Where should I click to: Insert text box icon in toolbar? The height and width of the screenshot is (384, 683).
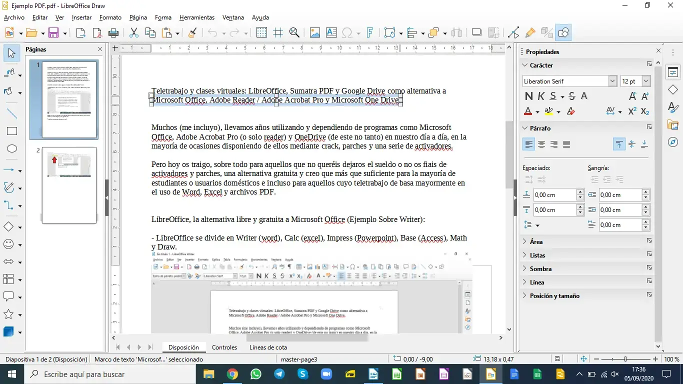coord(331,33)
